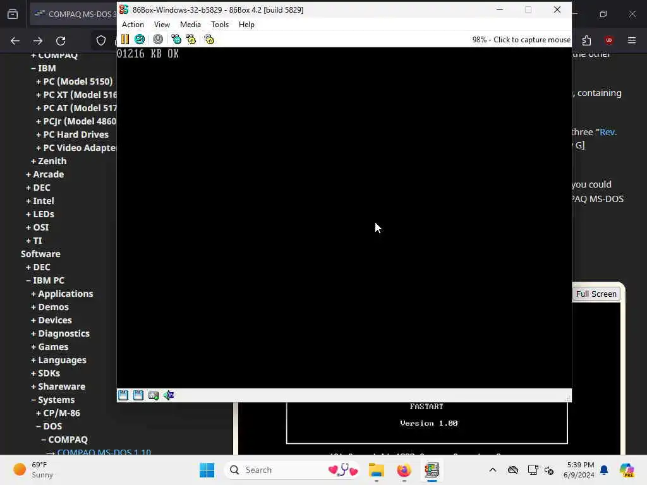Open the COMPAQ MS-DOS 1.10 link
This screenshot has height=485, width=647.
[104, 452]
